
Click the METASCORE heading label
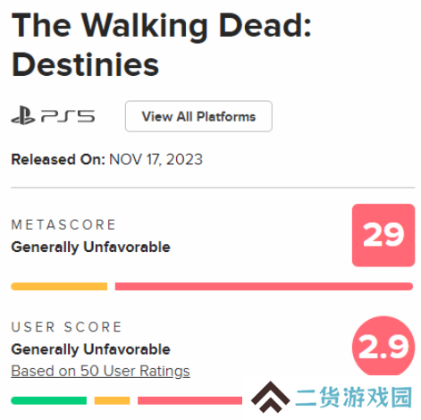tap(63, 225)
